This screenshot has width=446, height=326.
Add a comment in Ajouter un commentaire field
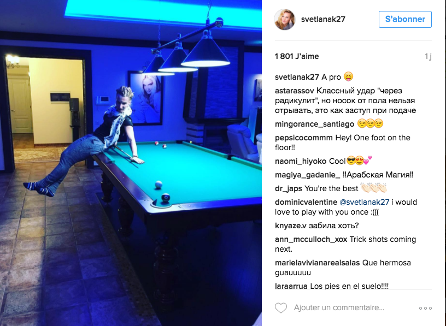point(339,307)
